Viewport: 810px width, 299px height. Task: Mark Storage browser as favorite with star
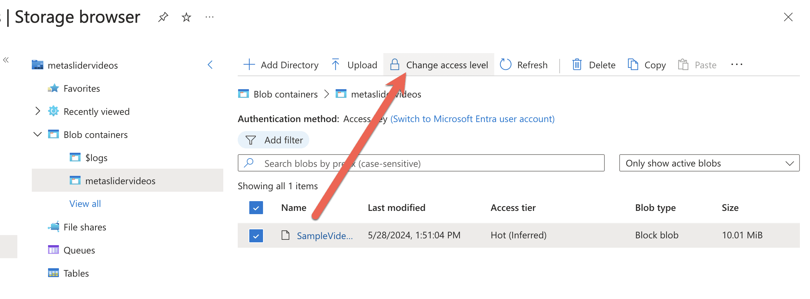(186, 17)
